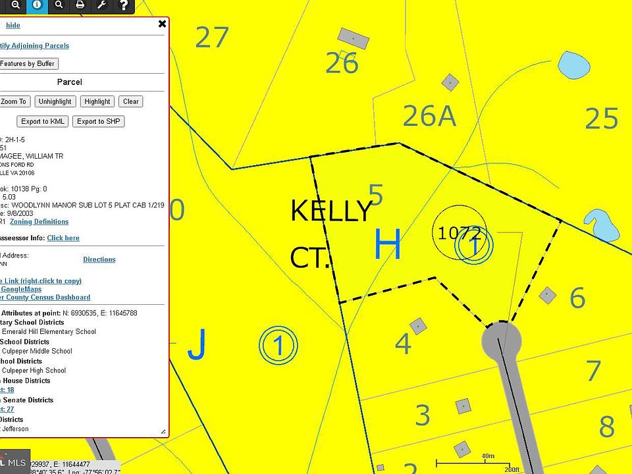The image size is (632, 474).
Task: Select parcel 3 on map
Action: [x=423, y=415]
